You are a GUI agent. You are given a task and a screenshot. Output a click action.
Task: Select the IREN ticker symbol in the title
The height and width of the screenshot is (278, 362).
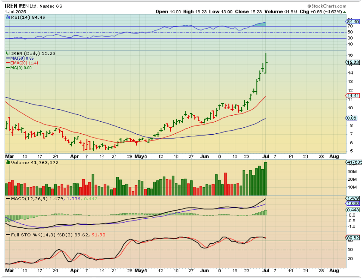(11, 6)
